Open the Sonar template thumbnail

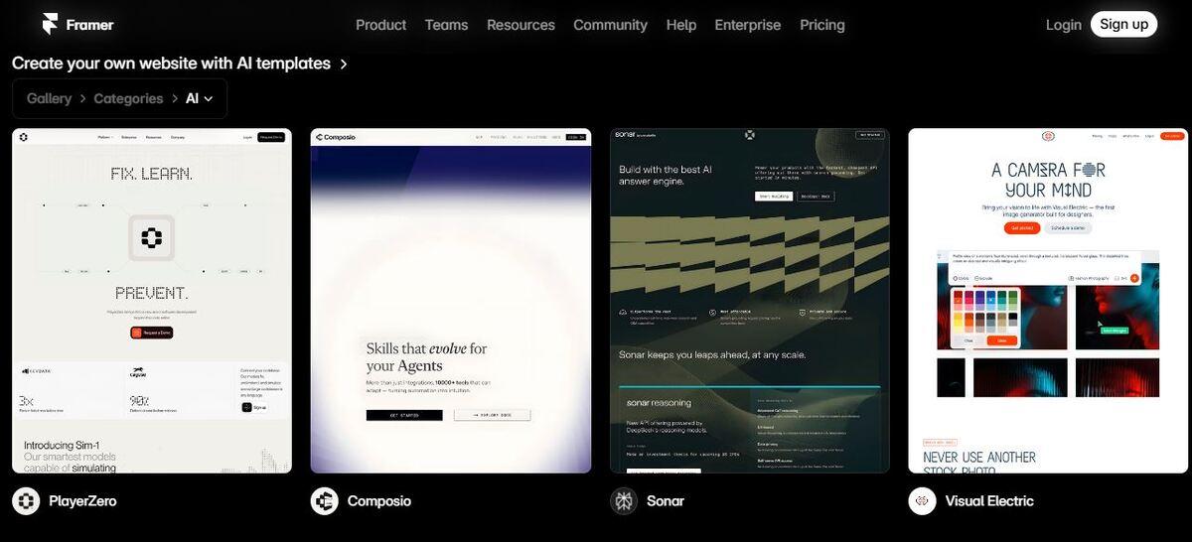click(x=749, y=300)
